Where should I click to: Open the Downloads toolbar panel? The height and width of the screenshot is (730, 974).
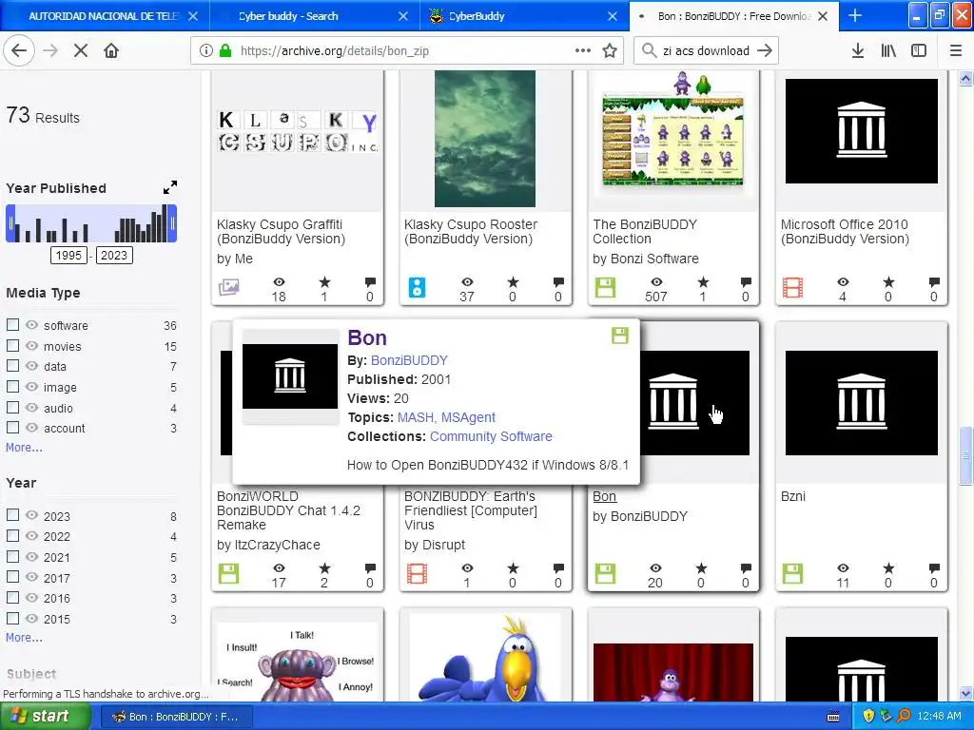click(858, 51)
